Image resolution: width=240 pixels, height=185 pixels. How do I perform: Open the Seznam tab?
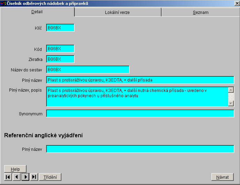(201, 12)
